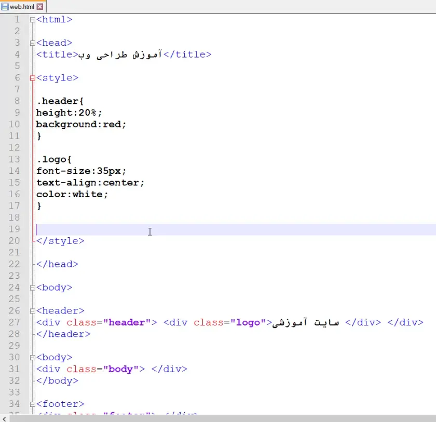Viewport: 436px width, 422px height.
Task: Click the opening <footer> tag
Action: [x=60, y=404]
